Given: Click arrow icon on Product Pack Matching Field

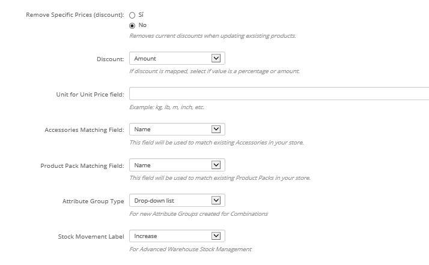Looking at the screenshot, I should [x=216, y=165].
